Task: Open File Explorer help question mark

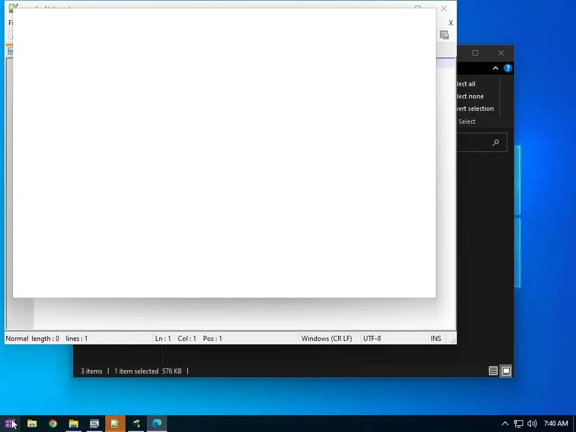Action: (x=508, y=68)
